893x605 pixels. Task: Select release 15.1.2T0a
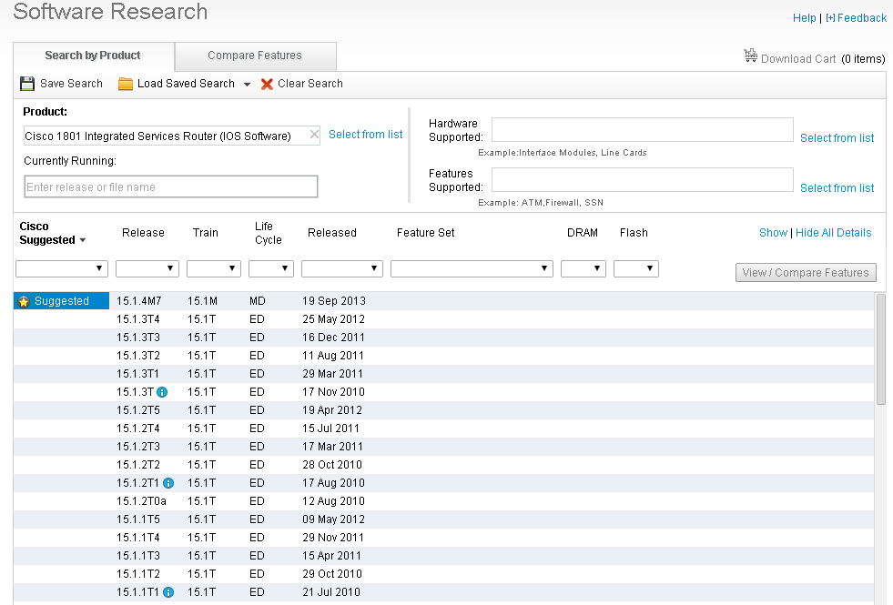tap(443, 501)
